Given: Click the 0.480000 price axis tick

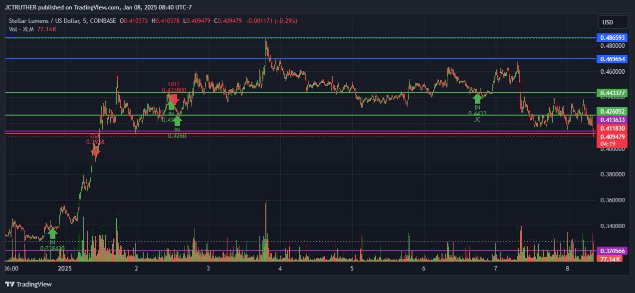Looking at the screenshot, I should click(612, 46).
